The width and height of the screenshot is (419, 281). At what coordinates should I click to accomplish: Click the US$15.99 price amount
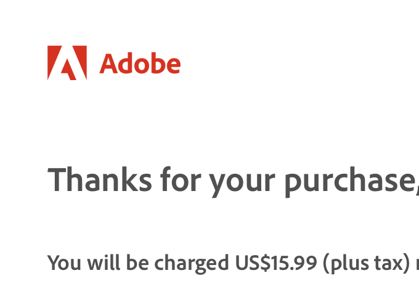pos(276,263)
